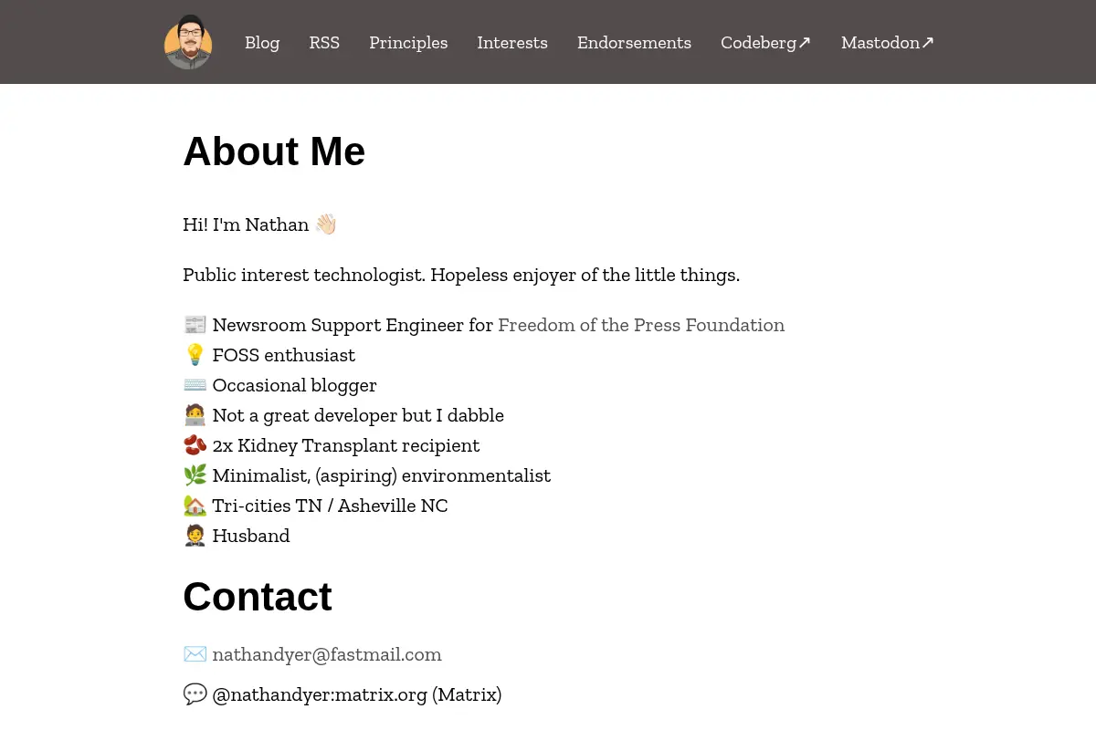Follow the Freedom of the Press Foundation link
The width and height of the screenshot is (1096, 730).
(641, 325)
